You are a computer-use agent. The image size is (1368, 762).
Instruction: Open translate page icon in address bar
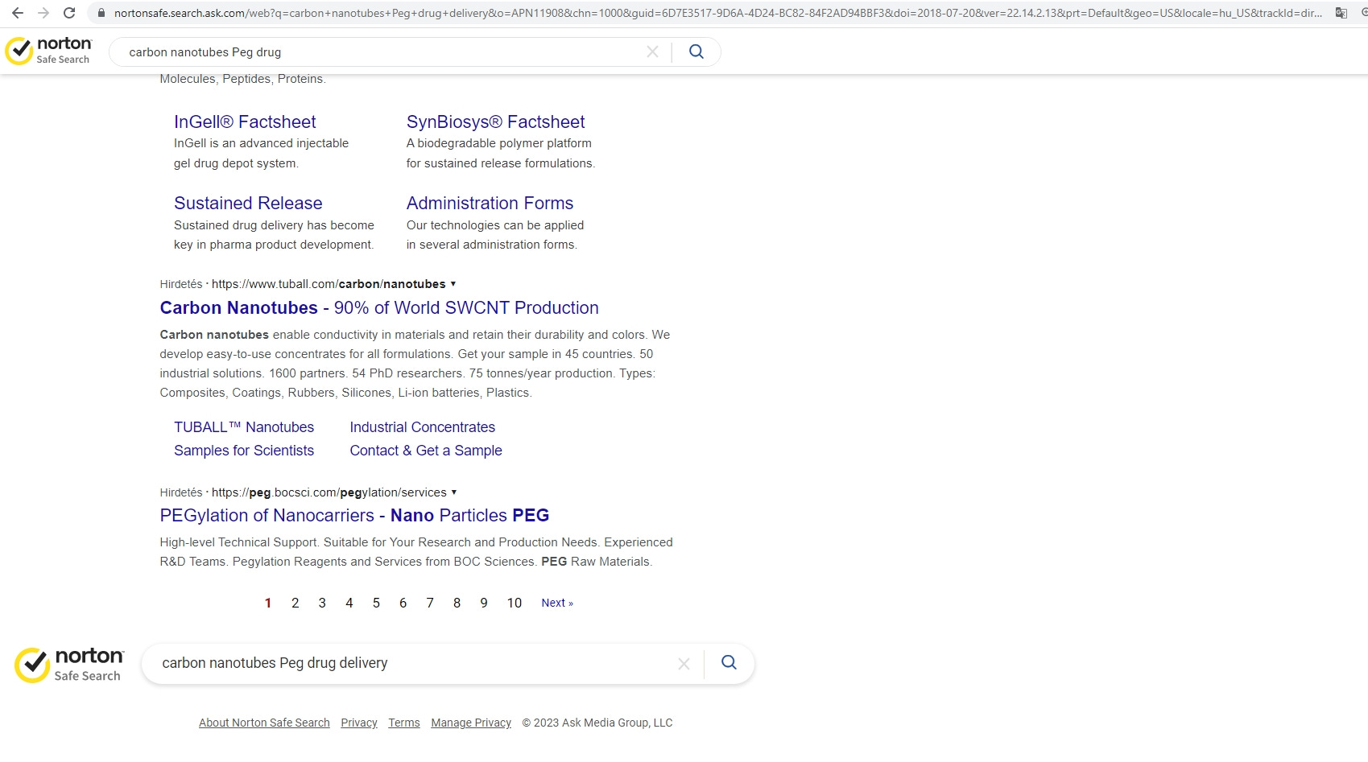(x=1341, y=13)
